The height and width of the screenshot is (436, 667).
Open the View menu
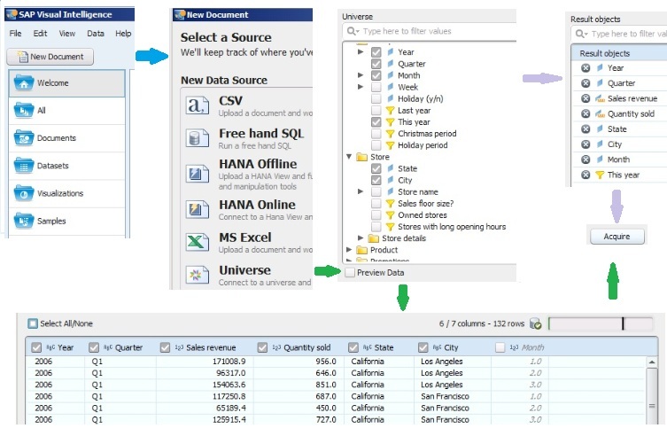point(67,34)
